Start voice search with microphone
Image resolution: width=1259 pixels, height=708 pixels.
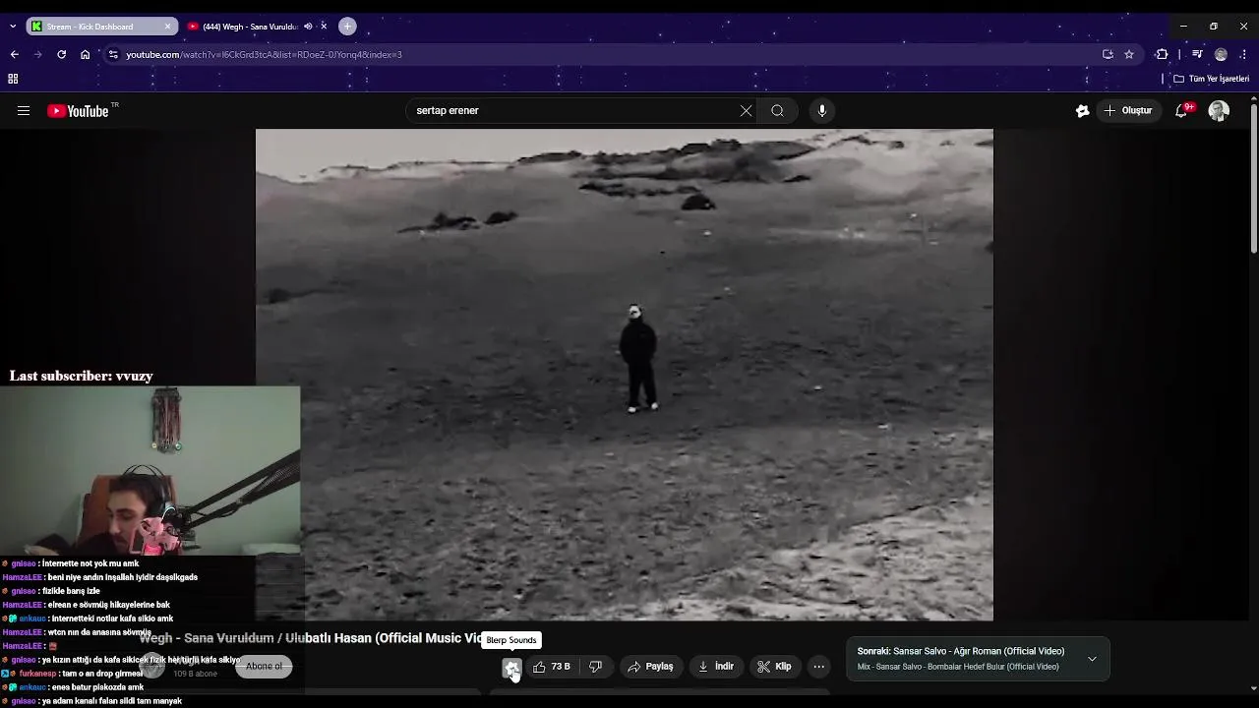[822, 111]
